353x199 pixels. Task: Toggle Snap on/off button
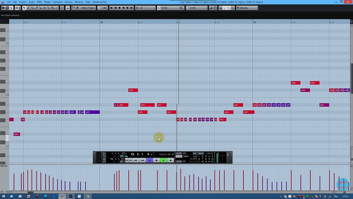(x=137, y=8)
